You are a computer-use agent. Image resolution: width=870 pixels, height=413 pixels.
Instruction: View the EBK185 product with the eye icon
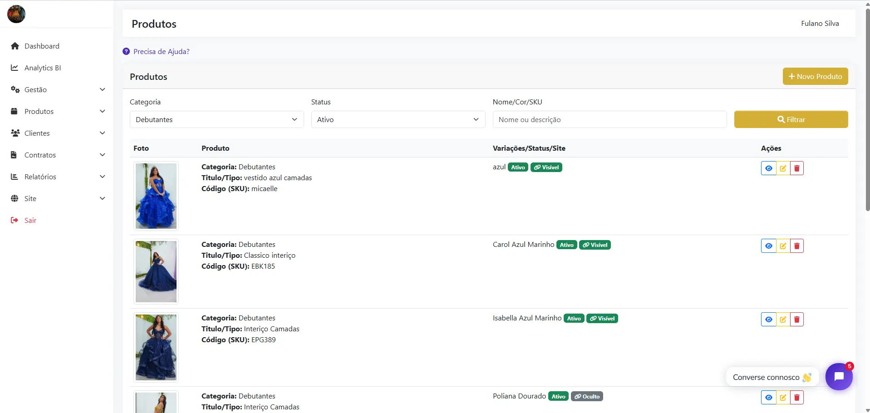[769, 246]
